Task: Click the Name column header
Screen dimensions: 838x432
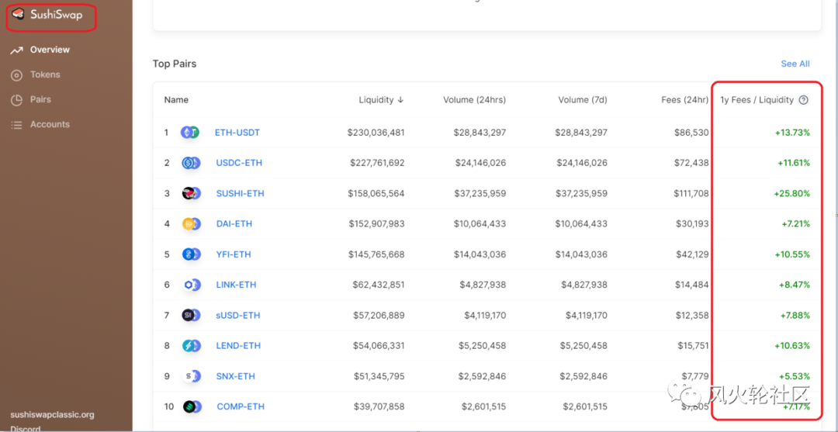Action: (x=176, y=100)
